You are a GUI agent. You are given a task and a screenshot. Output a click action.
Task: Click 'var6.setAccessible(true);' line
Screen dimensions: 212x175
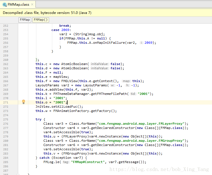tap(68, 149)
